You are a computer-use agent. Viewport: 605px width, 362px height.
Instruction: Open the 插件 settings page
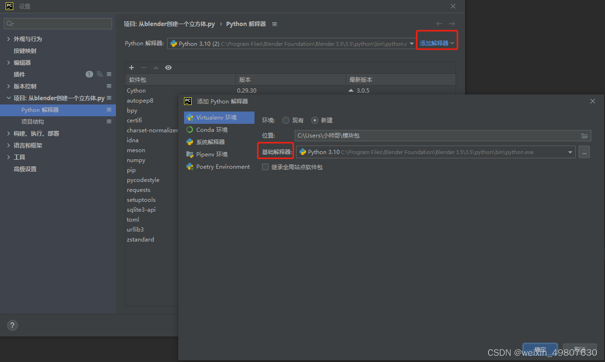pos(19,74)
